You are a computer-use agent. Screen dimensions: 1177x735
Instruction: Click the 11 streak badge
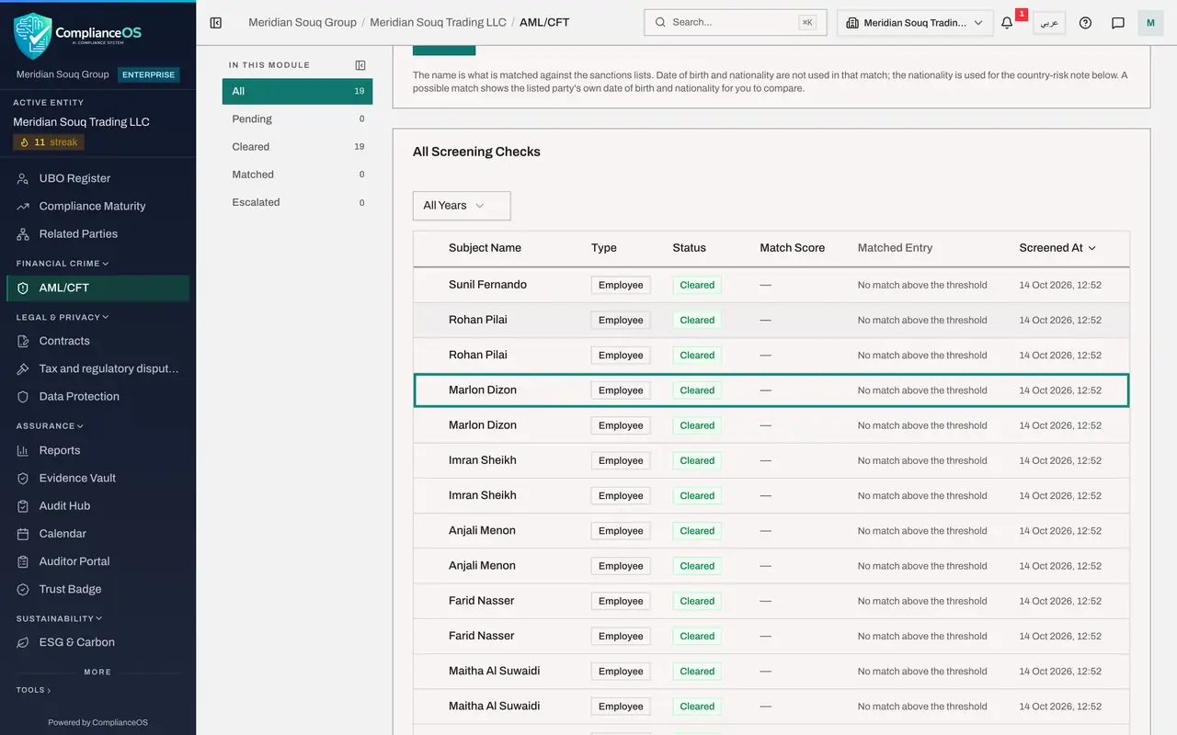(49, 142)
